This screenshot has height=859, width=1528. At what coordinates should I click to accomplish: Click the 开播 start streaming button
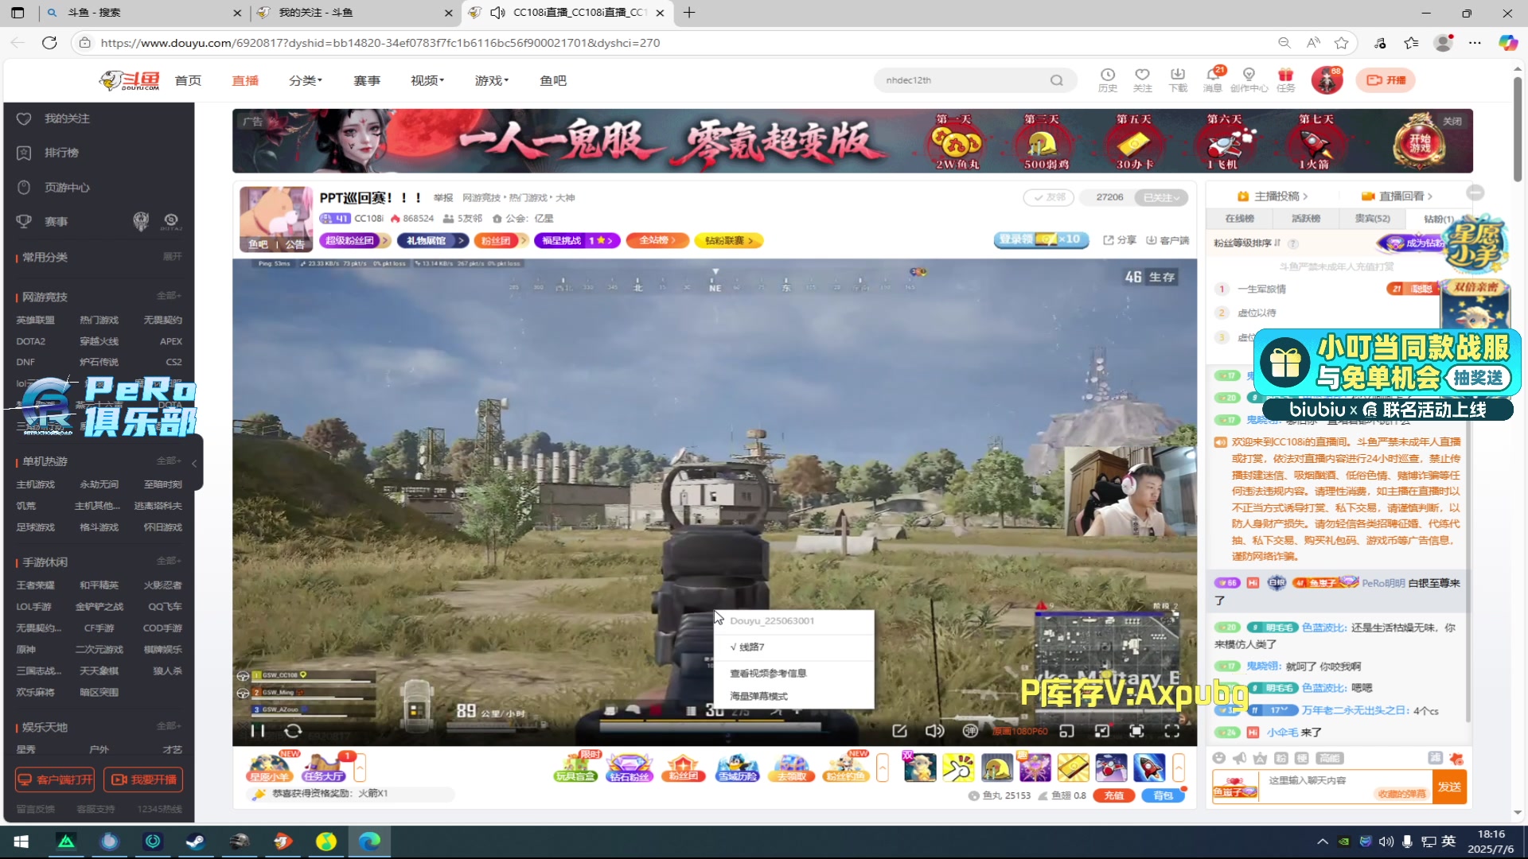click(1386, 80)
